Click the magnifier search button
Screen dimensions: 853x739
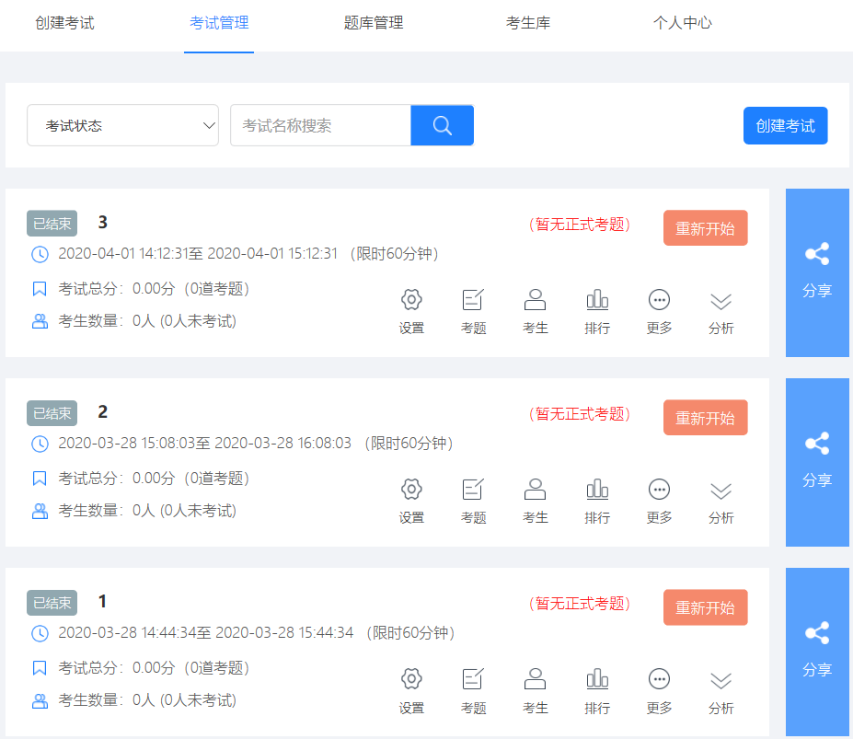click(443, 126)
